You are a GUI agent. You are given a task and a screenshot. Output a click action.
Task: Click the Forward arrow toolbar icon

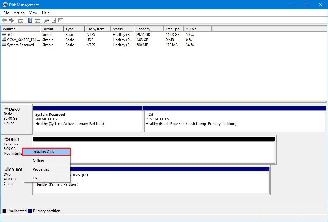coord(11,20)
